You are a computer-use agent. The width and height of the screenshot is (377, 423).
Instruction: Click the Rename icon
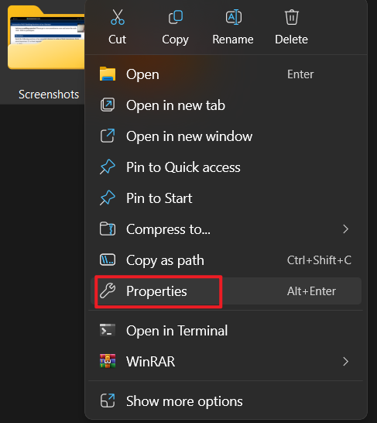(233, 17)
